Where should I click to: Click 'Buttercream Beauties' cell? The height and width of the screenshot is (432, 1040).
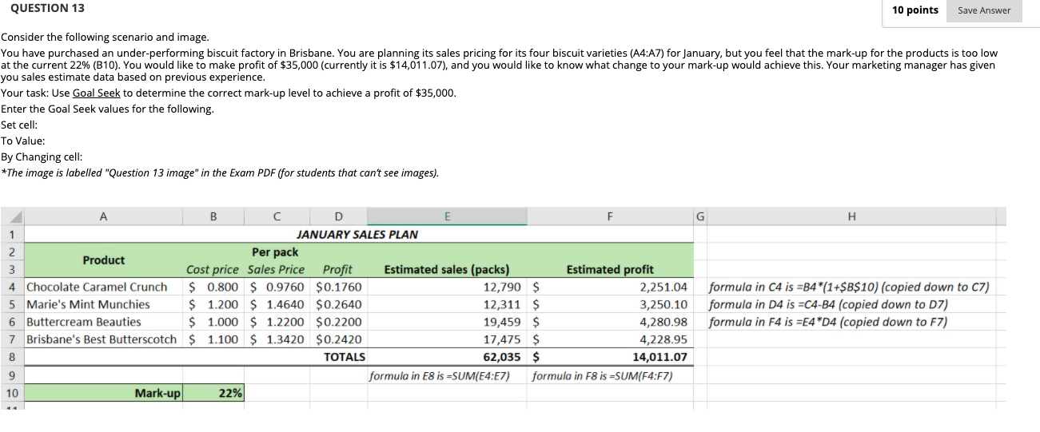click(103, 323)
